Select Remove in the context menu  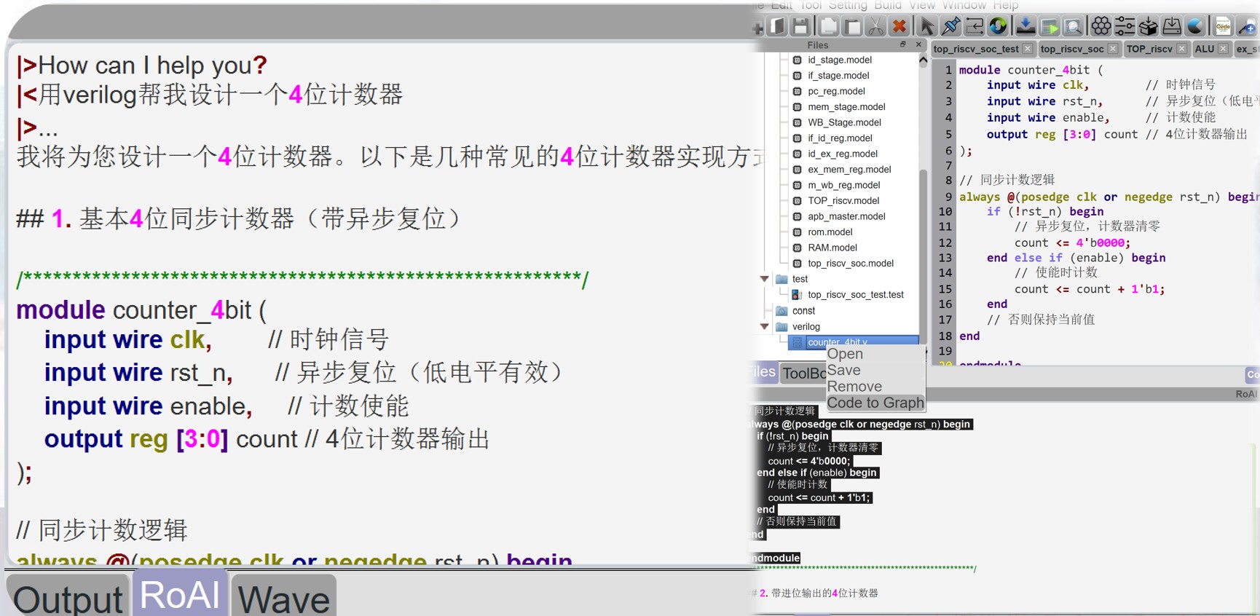(x=854, y=387)
